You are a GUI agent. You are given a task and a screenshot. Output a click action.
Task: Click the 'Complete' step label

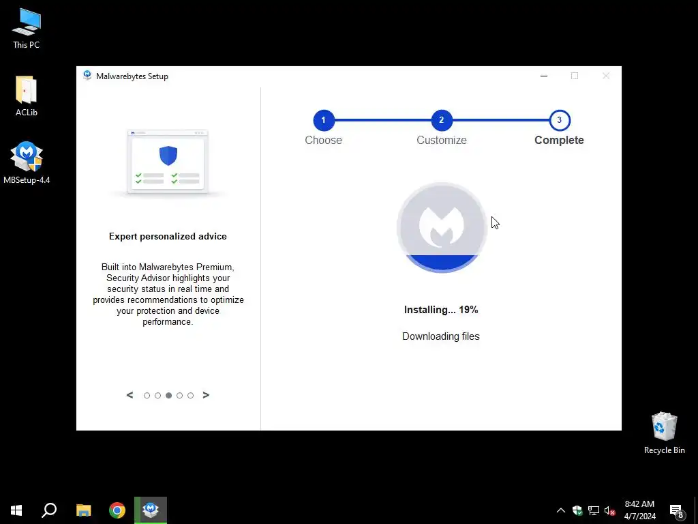pos(559,141)
